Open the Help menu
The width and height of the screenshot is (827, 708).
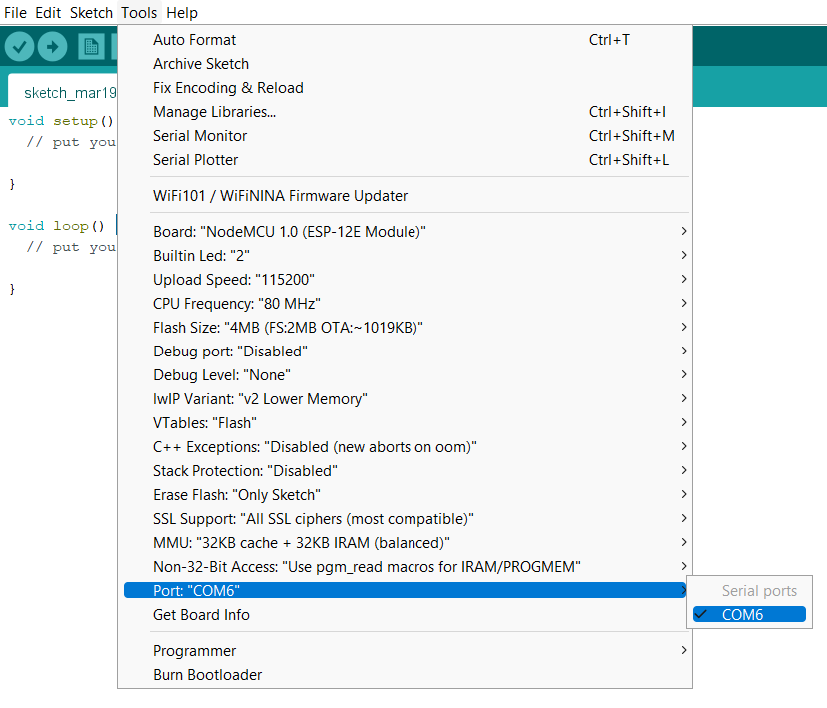point(182,13)
